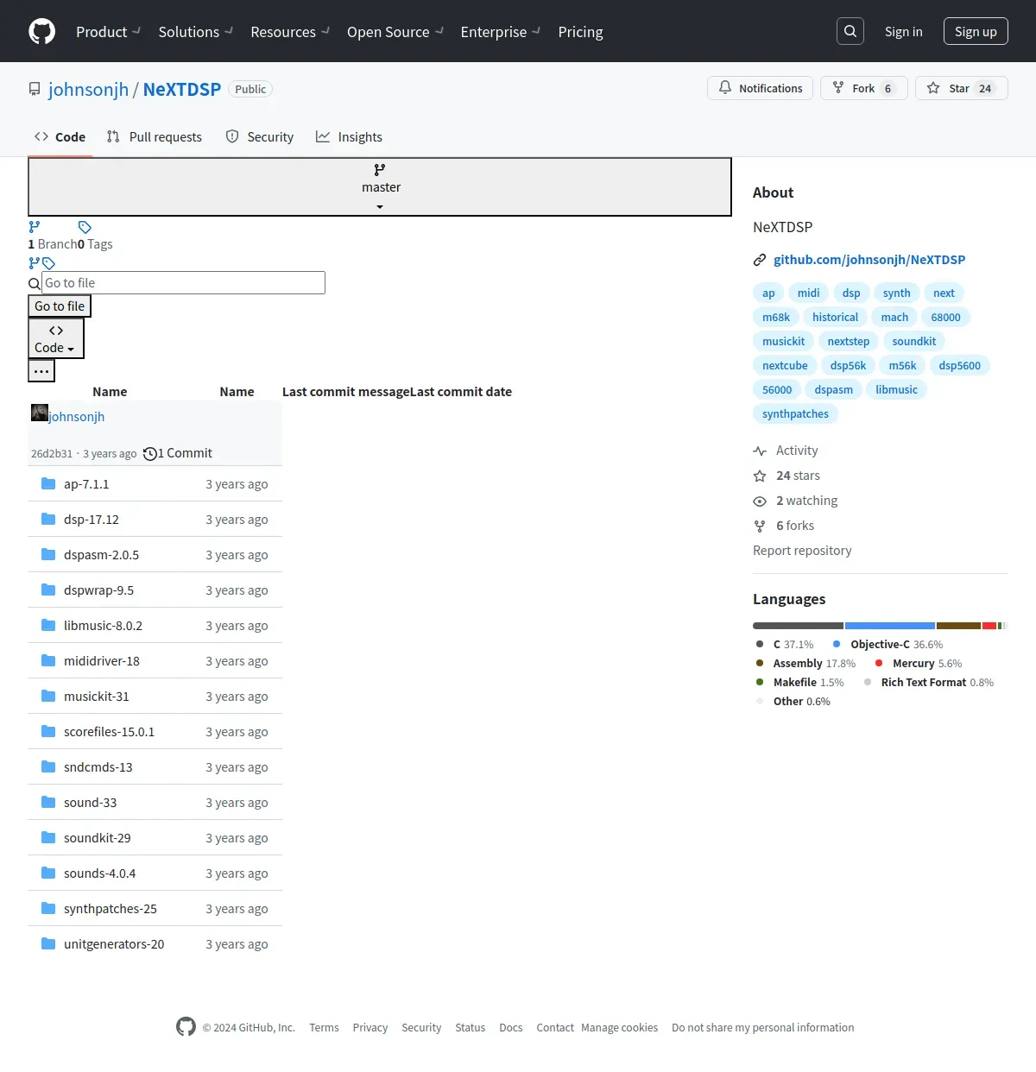Image resolution: width=1036 pixels, height=1072 pixels.
Task: Click the folder icon for mididriver-18
Action: pos(48,660)
